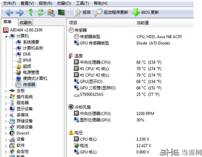This screenshot has width=202, height=157.
Task: Select the GPU(显示IO) temperature row
Action: [x=130, y=81]
